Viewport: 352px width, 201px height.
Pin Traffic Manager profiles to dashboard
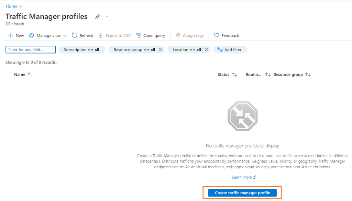pyautogui.click(x=97, y=16)
